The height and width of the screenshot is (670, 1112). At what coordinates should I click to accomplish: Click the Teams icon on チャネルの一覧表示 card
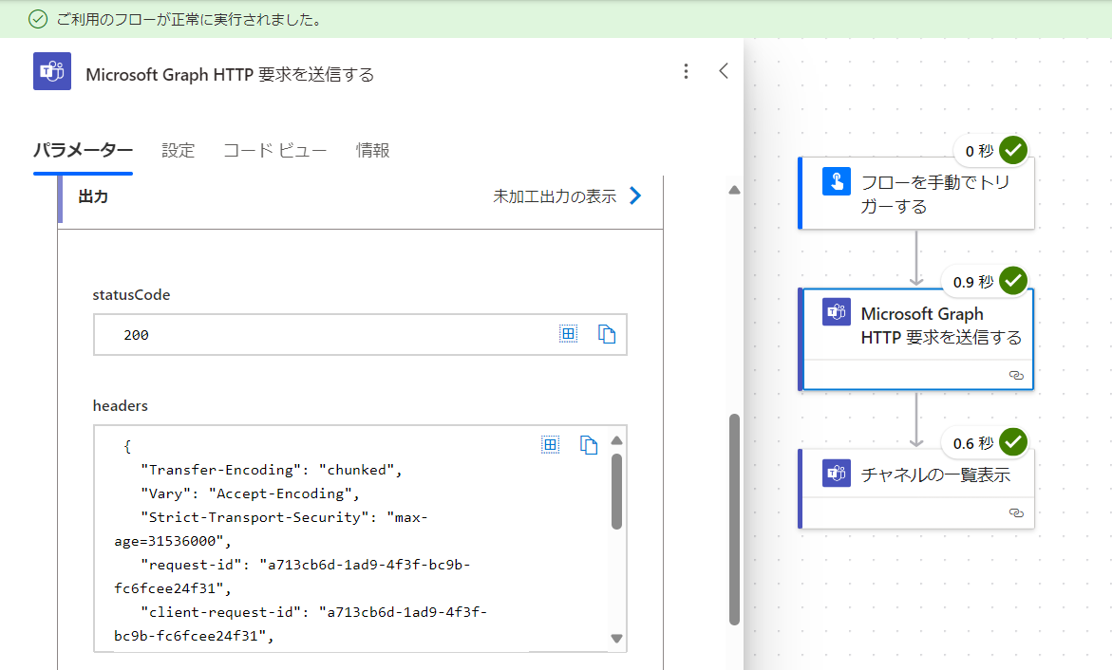coord(836,473)
